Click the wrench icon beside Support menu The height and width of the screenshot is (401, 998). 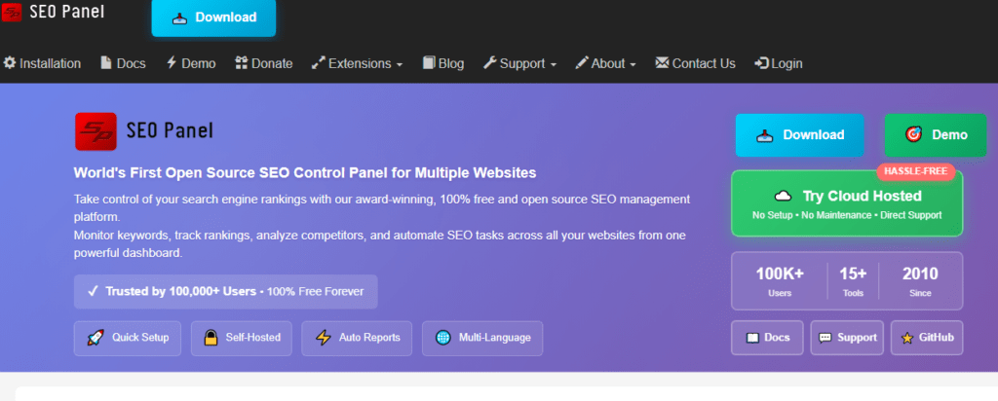pyautogui.click(x=489, y=63)
